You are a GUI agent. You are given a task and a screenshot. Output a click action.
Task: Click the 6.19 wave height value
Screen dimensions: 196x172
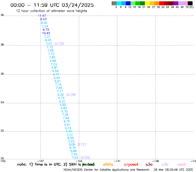point(68,128)
